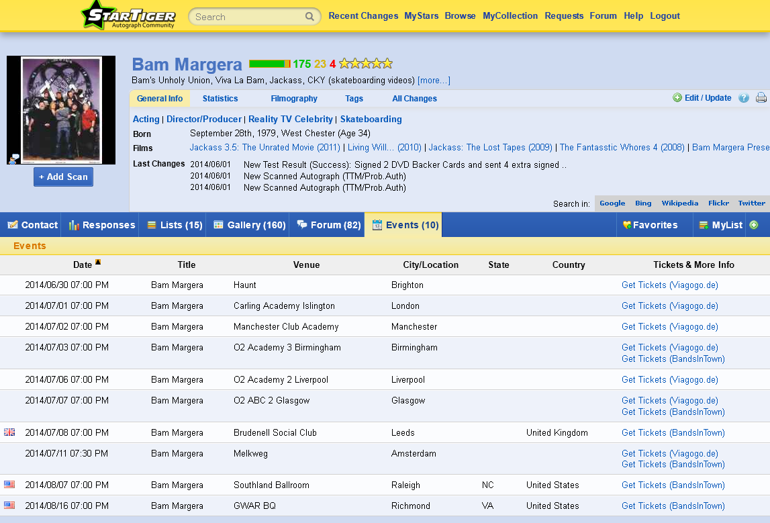The image size is (770, 523).
Task: Click the + Add Scan button
Action: pyautogui.click(x=63, y=177)
